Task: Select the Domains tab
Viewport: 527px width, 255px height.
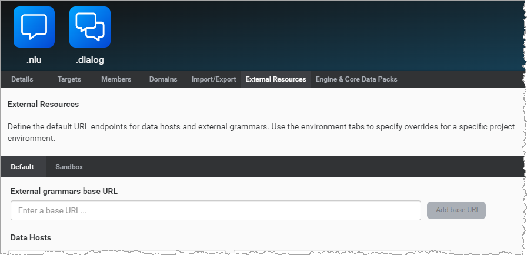Action: pos(163,79)
